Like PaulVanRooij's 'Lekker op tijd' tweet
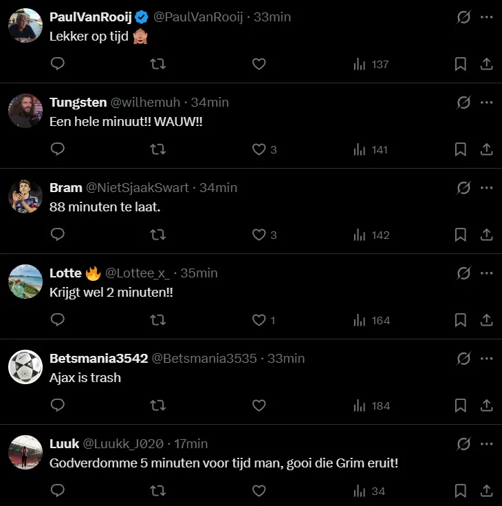 point(259,64)
